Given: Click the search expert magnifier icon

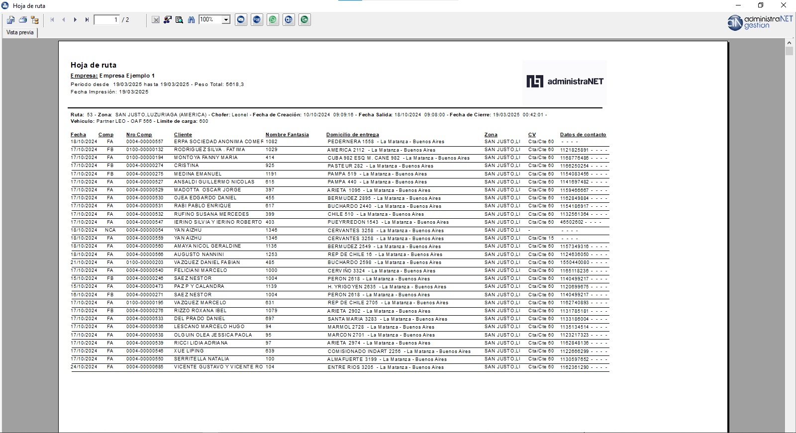Looking at the screenshot, I should (x=179, y=20).
